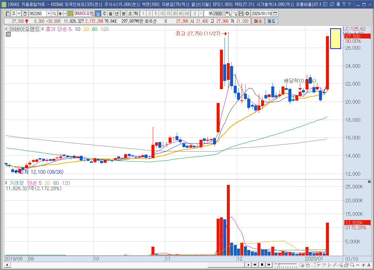Click the scrollbar left arrow

[7, 265]
